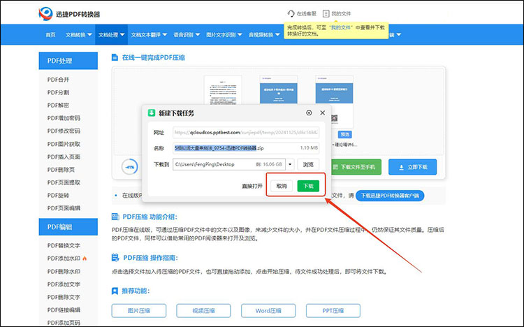Image resolution: width=524 pixels, height=327 pixels.
Task: Click the PDF压缩 操作指南 section icon
Action: click(115, 258)
